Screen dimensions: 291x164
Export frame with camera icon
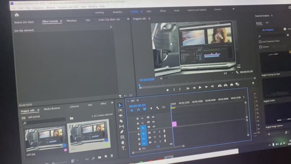tap(232, 84)
